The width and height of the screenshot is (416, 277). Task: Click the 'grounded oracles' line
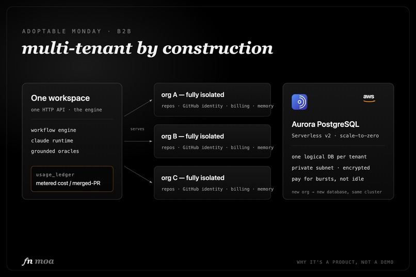[55, 151]
